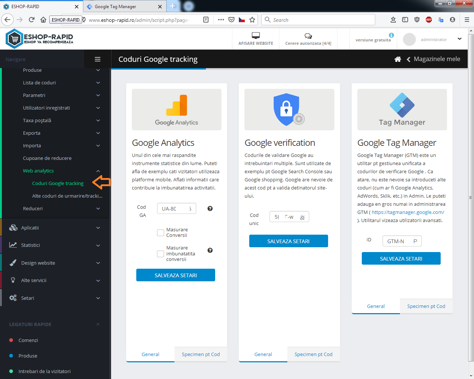
Task: Go to browser Home icon
Action: (43, 20)
